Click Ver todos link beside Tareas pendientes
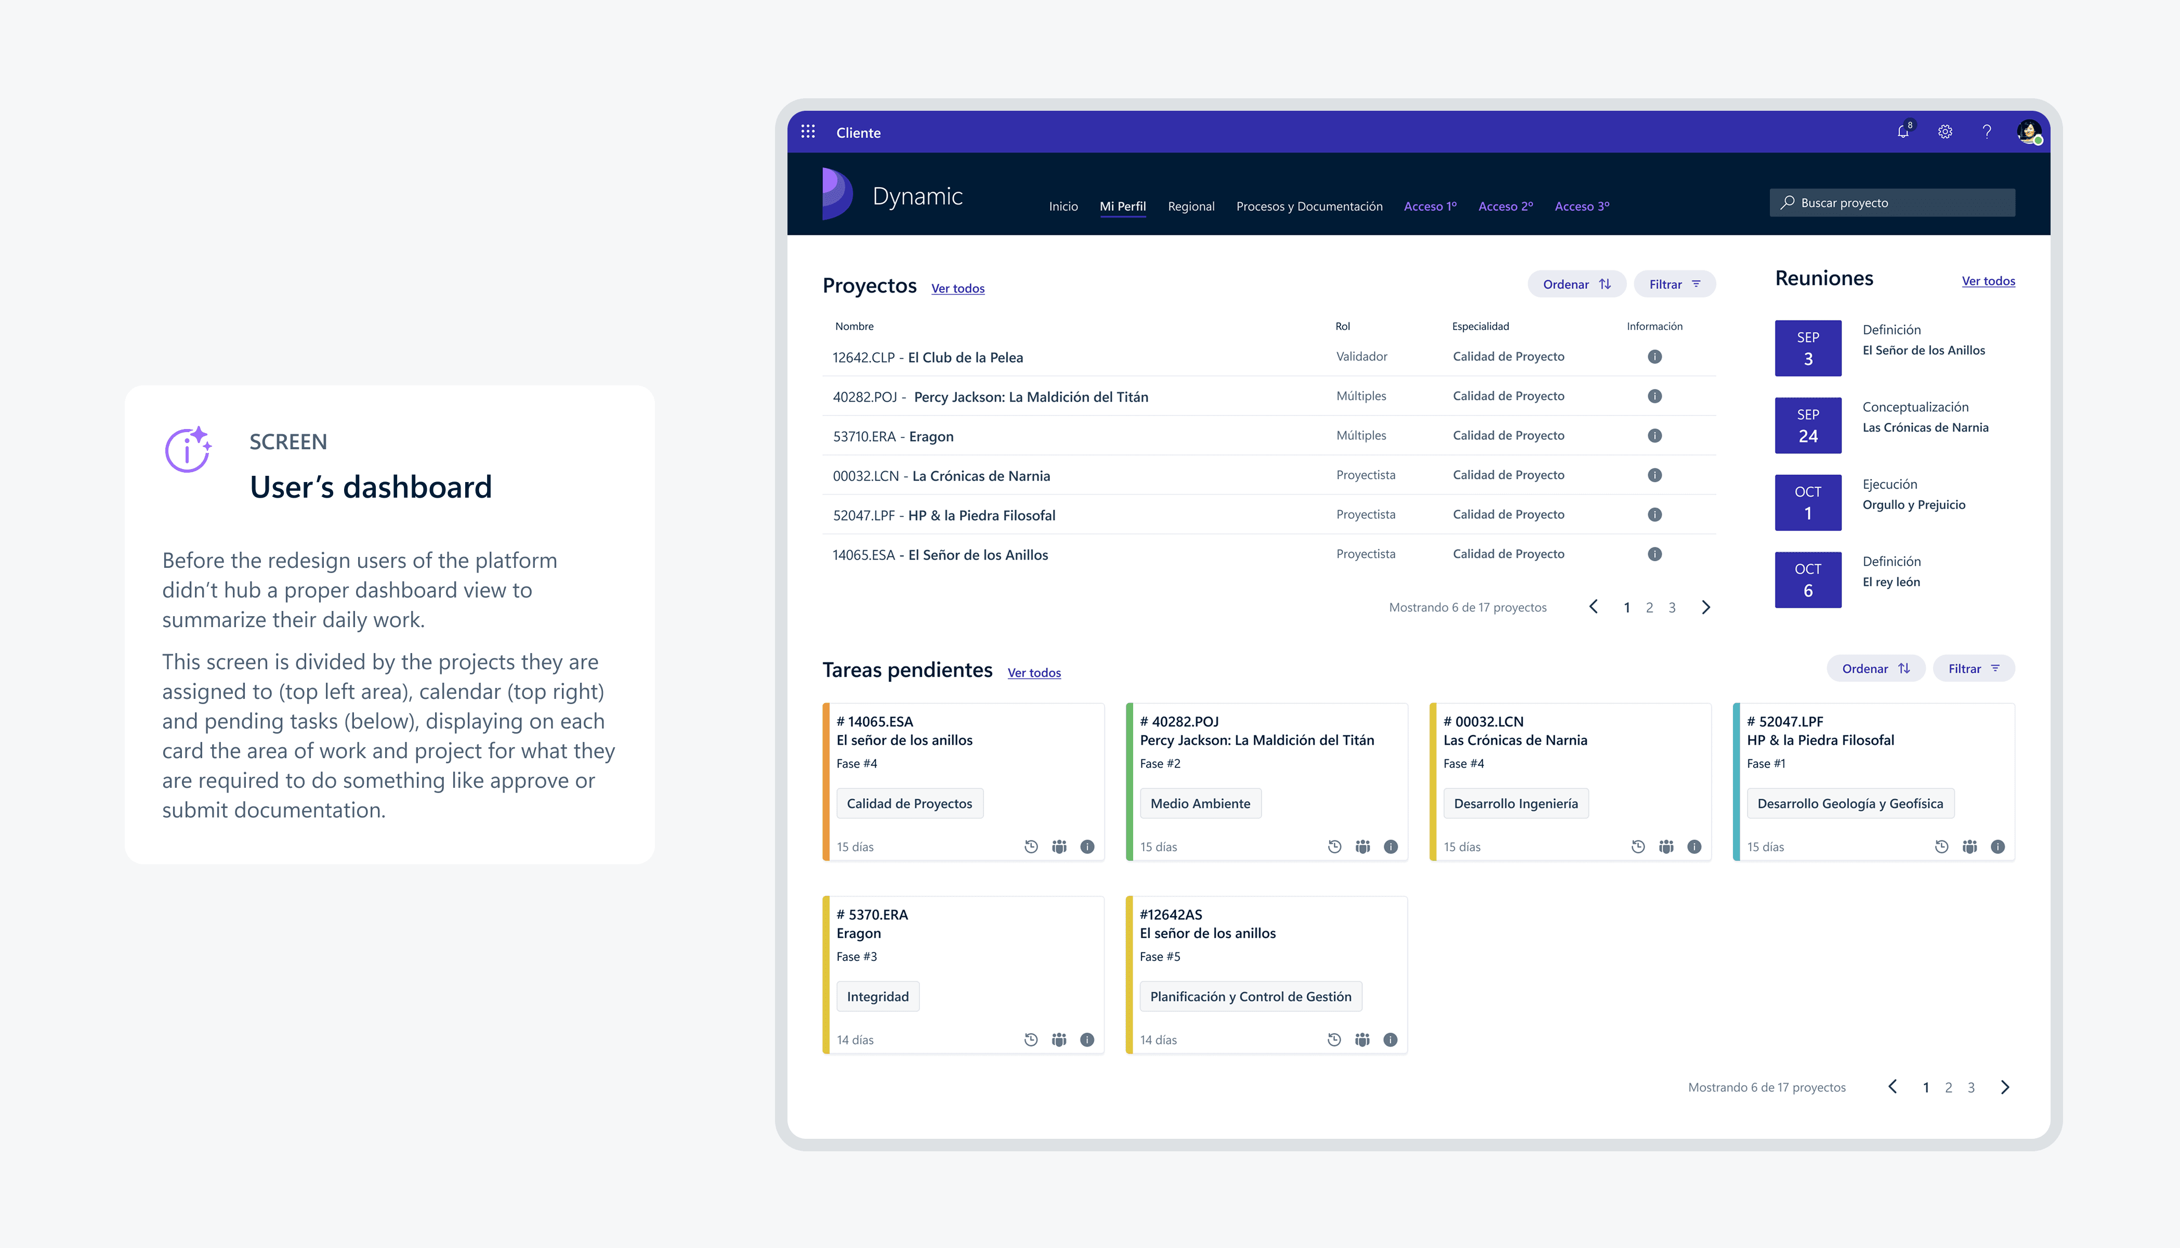Image resolution: width=2180 pixels, height=1248 pixels. tap(1034, 673)
